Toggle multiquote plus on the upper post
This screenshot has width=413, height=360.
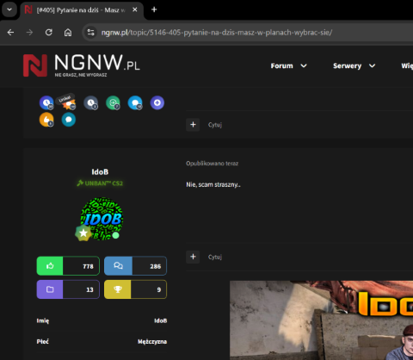[193, 125]
